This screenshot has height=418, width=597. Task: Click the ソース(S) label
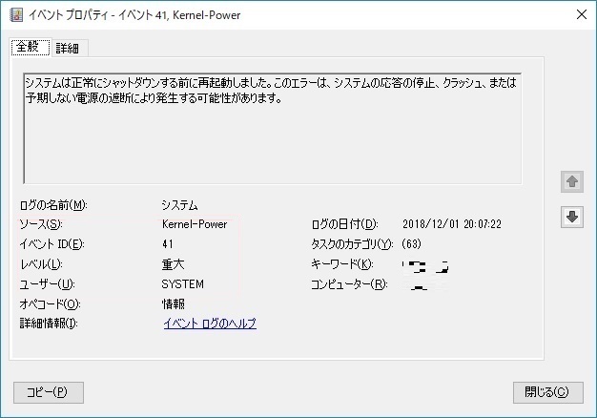(x=41, y=224)
